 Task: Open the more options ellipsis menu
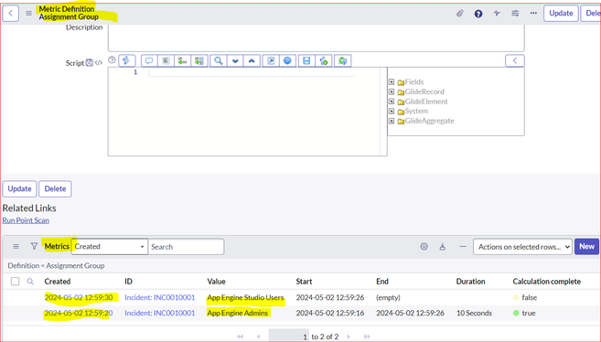tap(533, 14)
